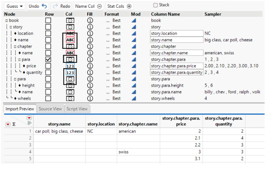The height and width of the screenshot is (185, 275).
Task: Click the Col icon in the story row
Action: click(x=70, y=27)
